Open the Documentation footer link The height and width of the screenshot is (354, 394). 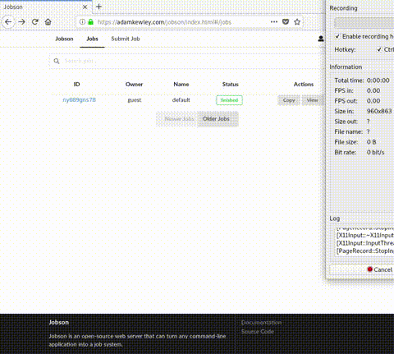(x=261, y=323)
